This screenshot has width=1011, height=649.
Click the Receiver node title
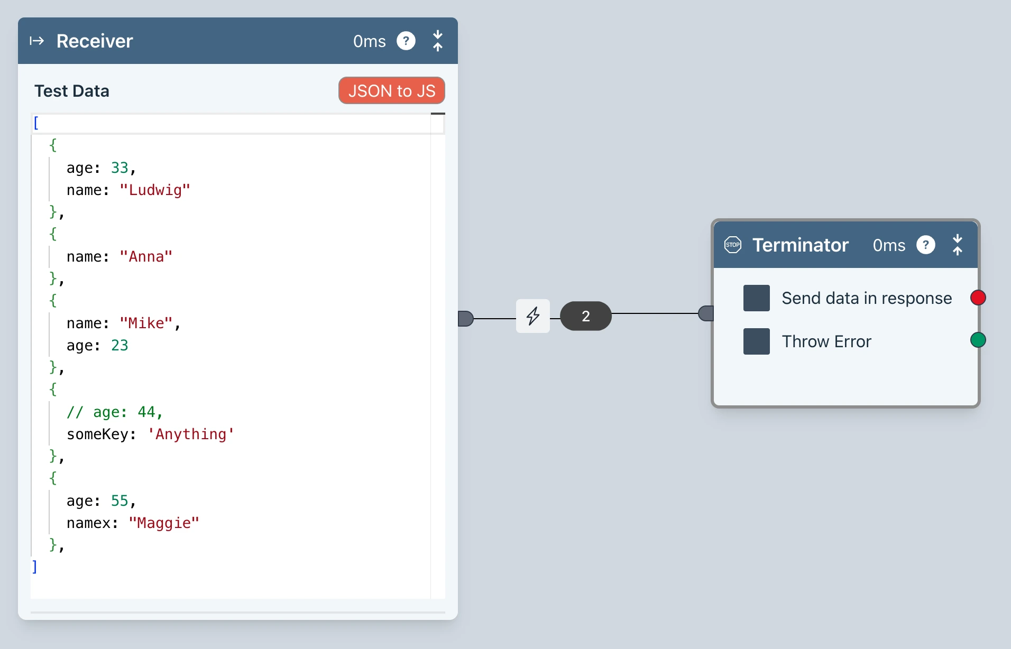click(x=95, y=41)
